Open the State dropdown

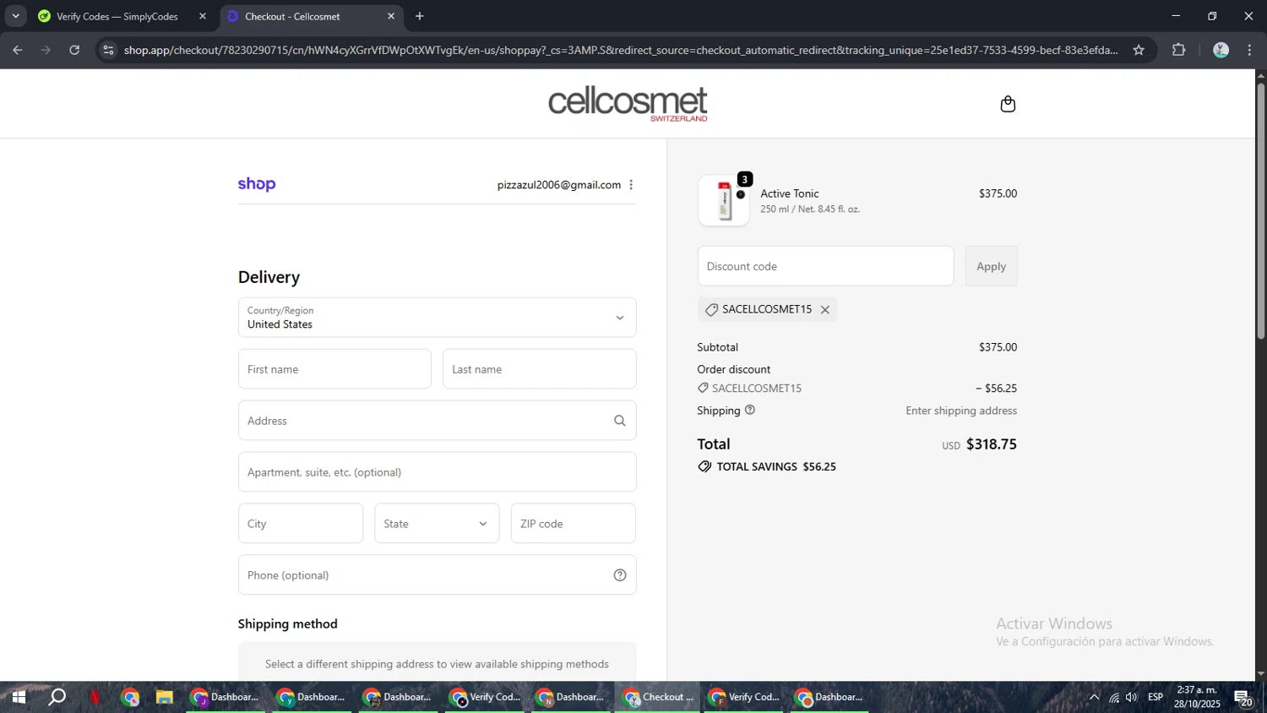pyautogui.click(x=437, y=524)
